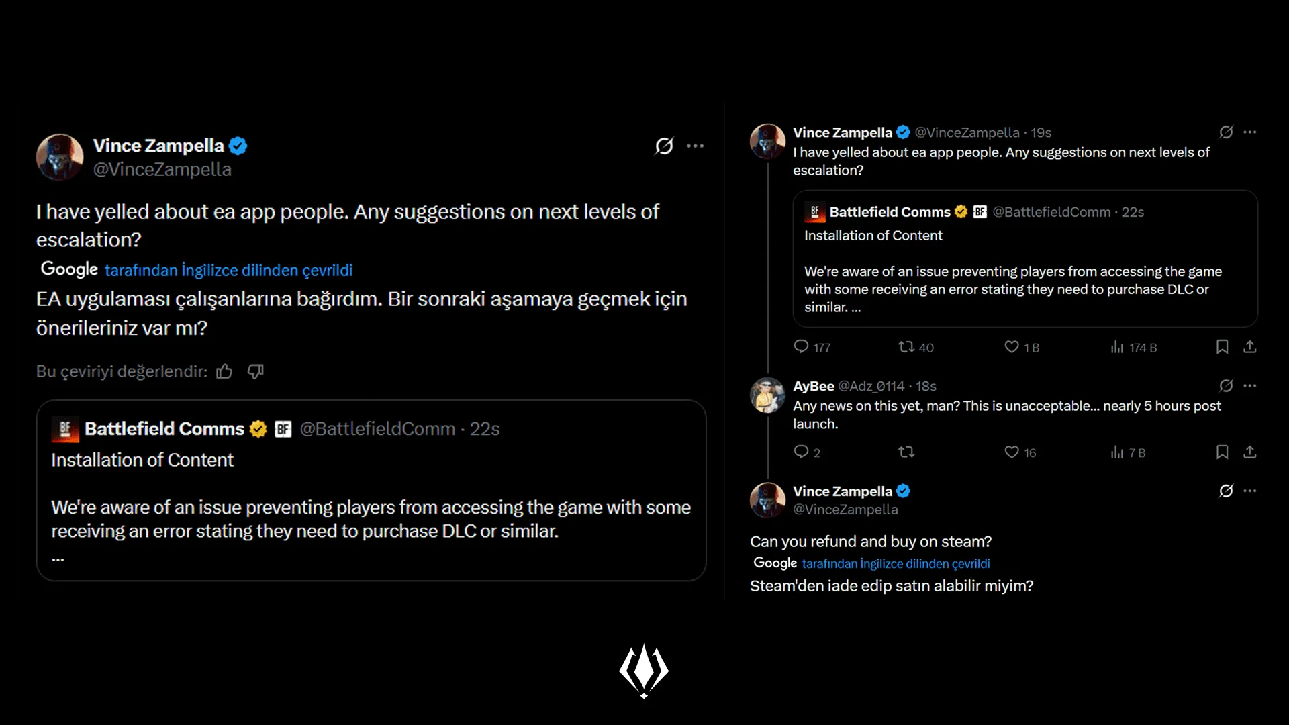
Task: Bookmark AyBee's reply
Action: pyautogui.click(x=1223, y=452)
